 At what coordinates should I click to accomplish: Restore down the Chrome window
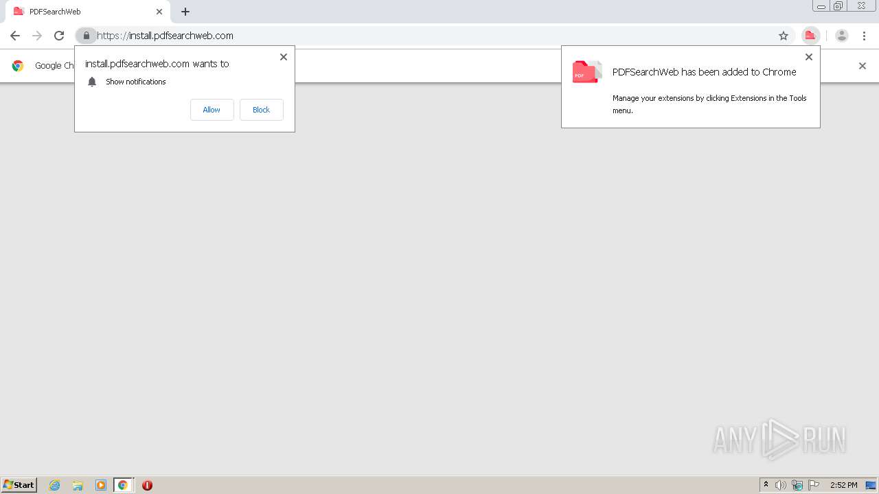pyautogui.click(x=838, y=6)
